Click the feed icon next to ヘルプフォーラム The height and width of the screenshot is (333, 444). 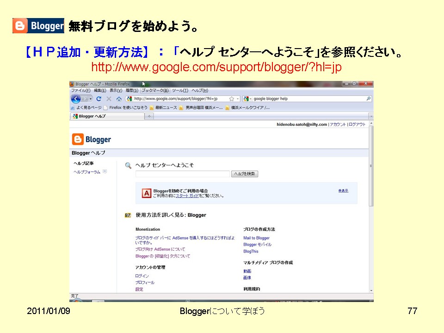click(104, 172)
